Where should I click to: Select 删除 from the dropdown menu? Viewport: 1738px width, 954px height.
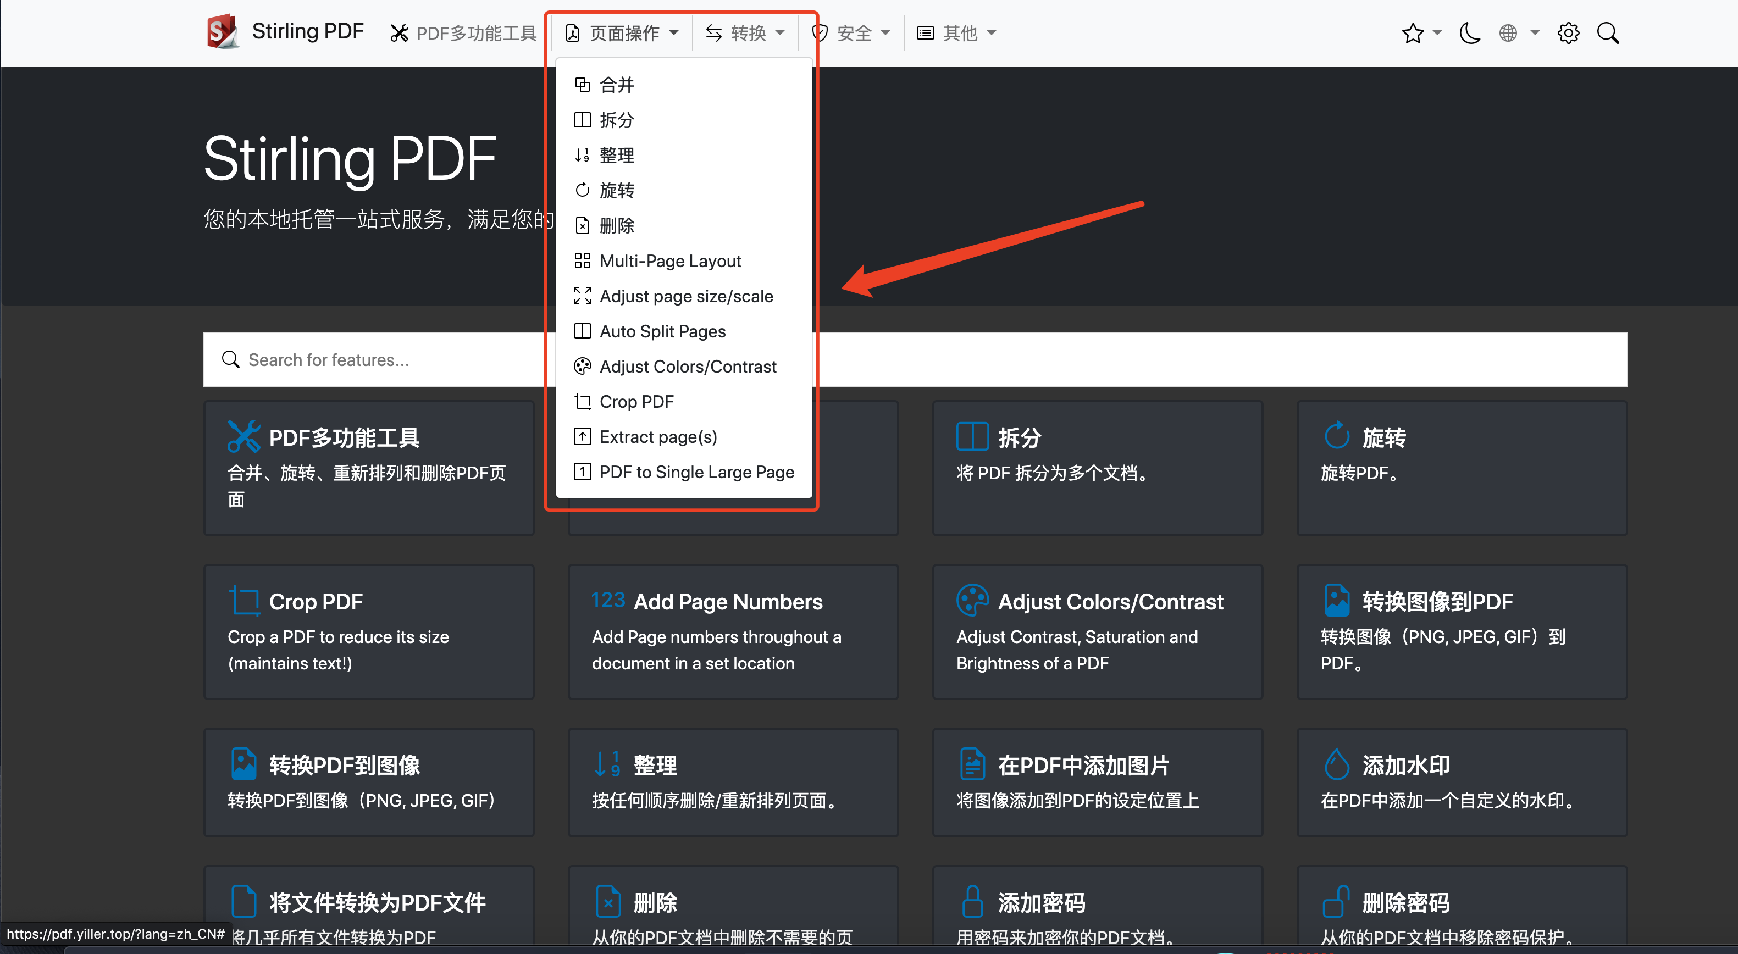[x=683, y=225]
